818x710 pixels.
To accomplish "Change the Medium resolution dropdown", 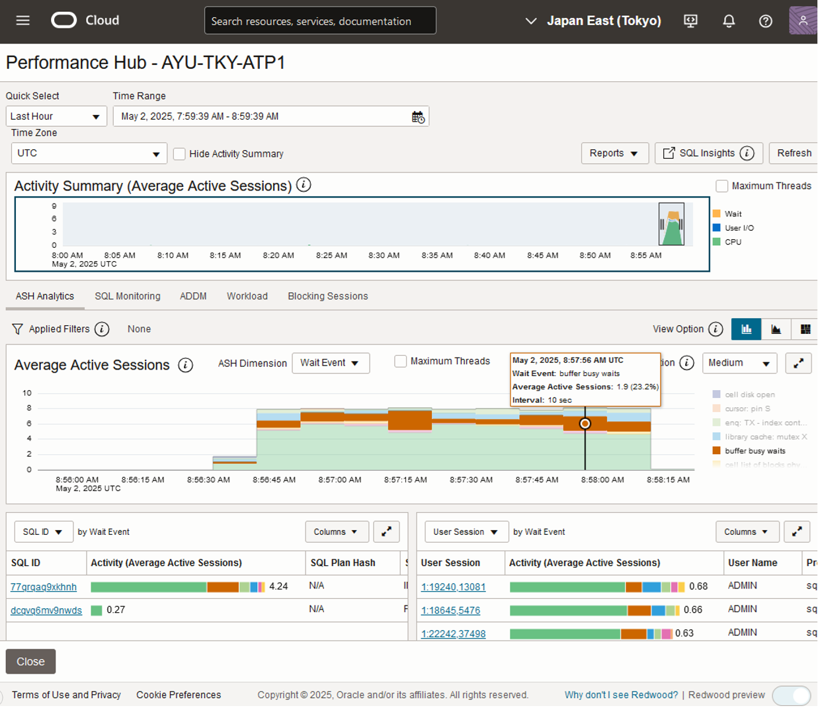I will (739, 363).
